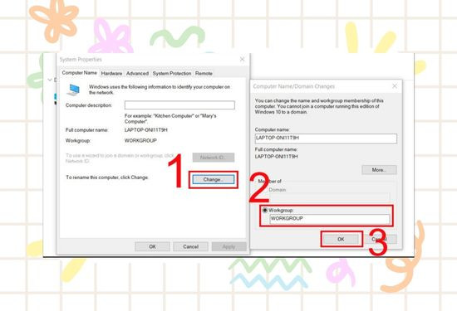Open the System Protection tab
The image size is (457, 311).
point(172,74)
